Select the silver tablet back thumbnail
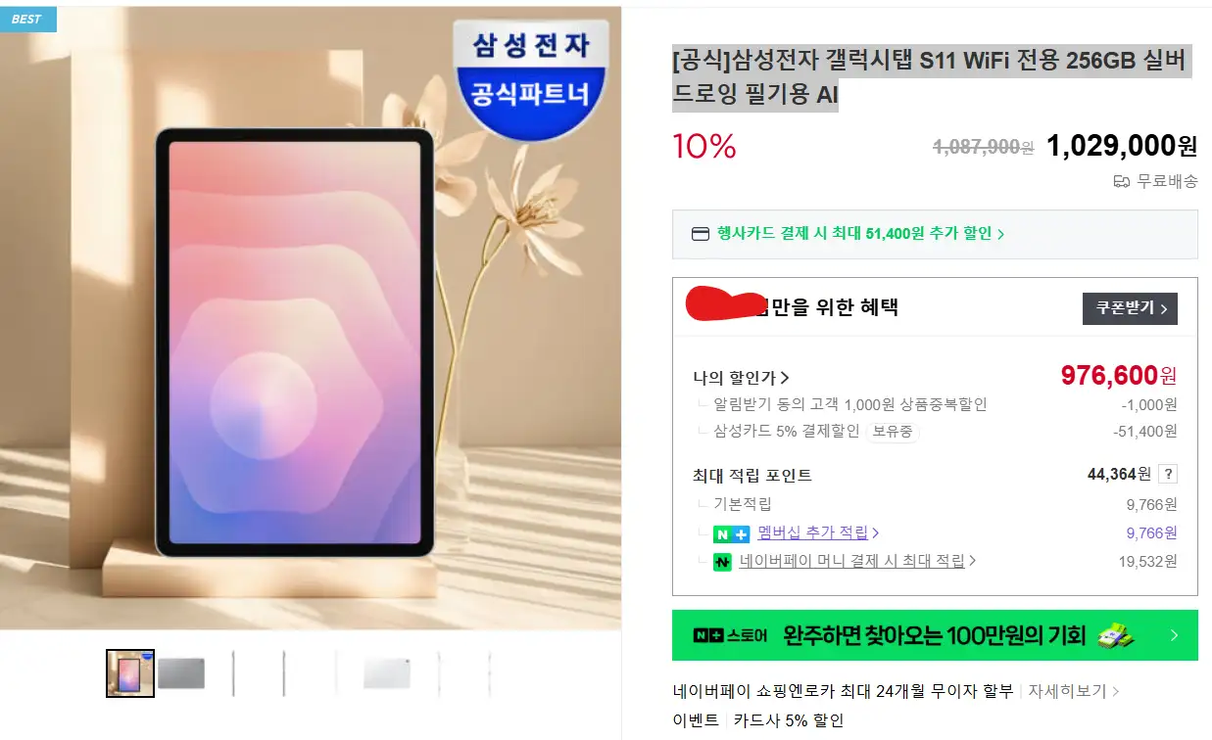Image resolution: width=1212 pixels, height=740 pixels. 181,673
